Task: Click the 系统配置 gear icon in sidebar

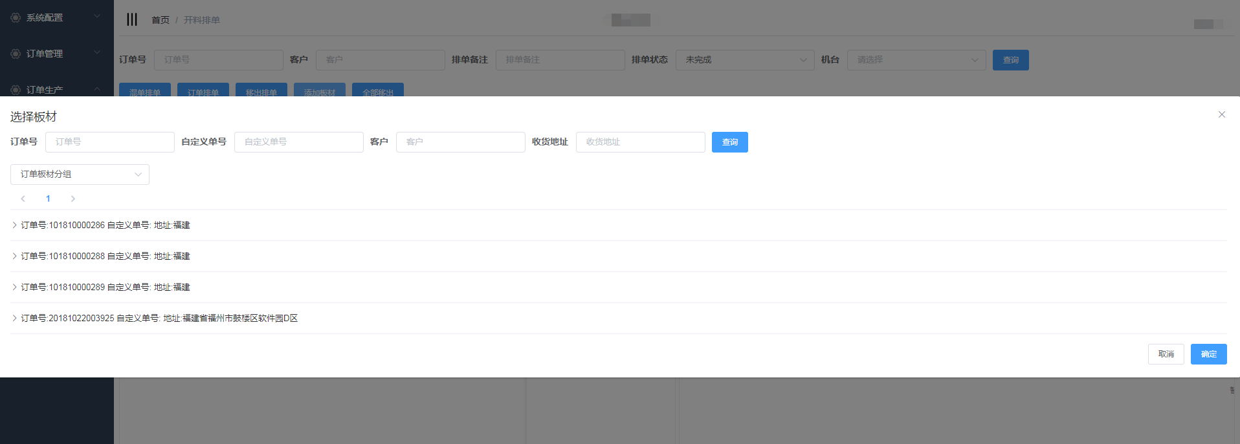Action: [x=16, y=17]
